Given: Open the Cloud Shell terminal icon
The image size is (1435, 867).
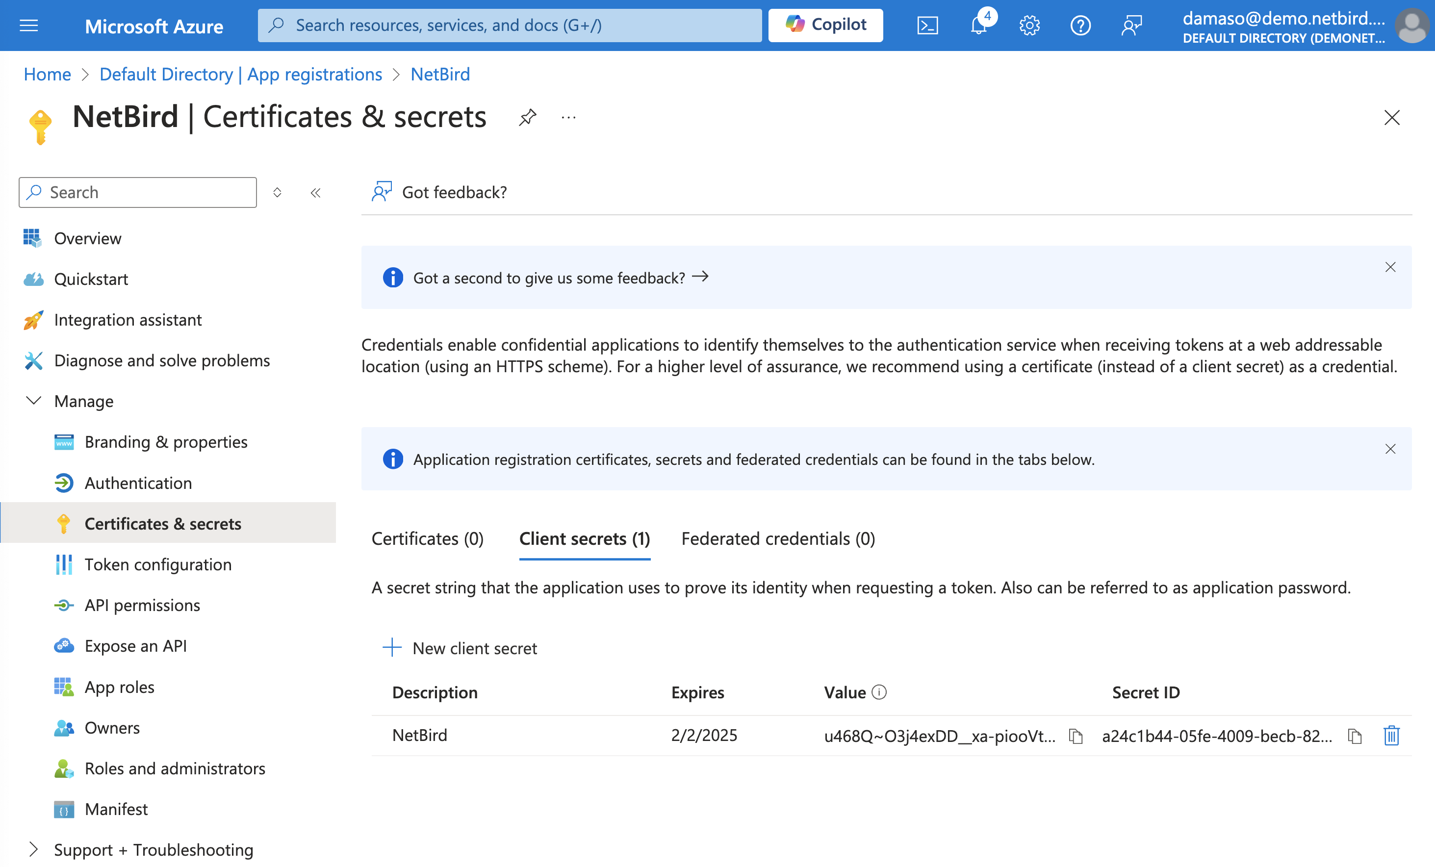Looking at the screenshot, I should tap(927, 25).
